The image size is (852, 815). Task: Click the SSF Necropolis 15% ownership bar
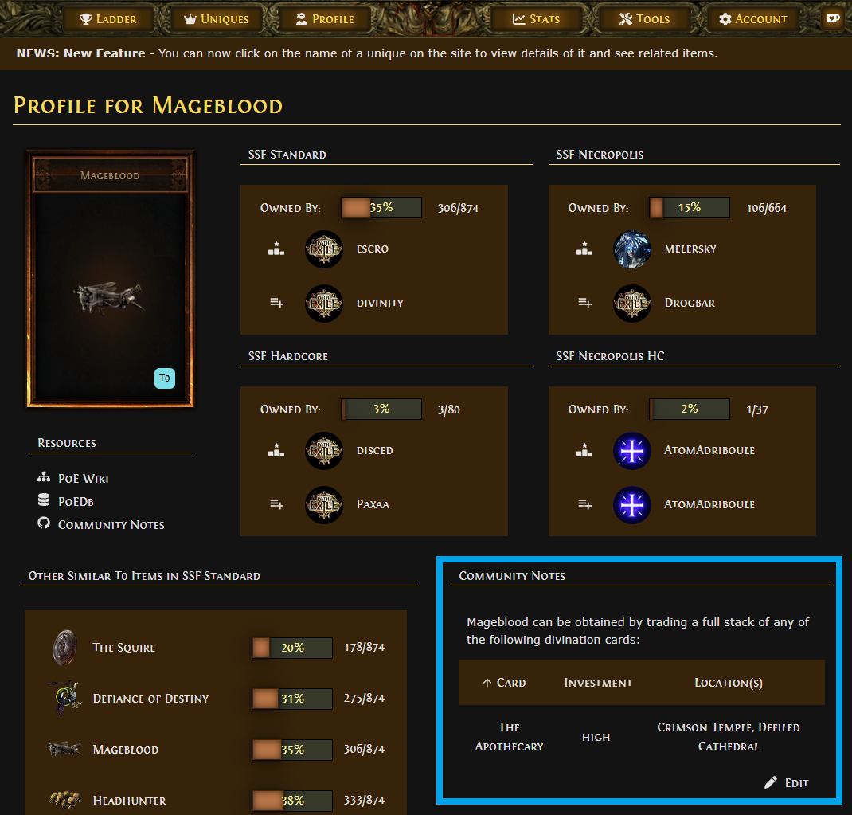690,208
